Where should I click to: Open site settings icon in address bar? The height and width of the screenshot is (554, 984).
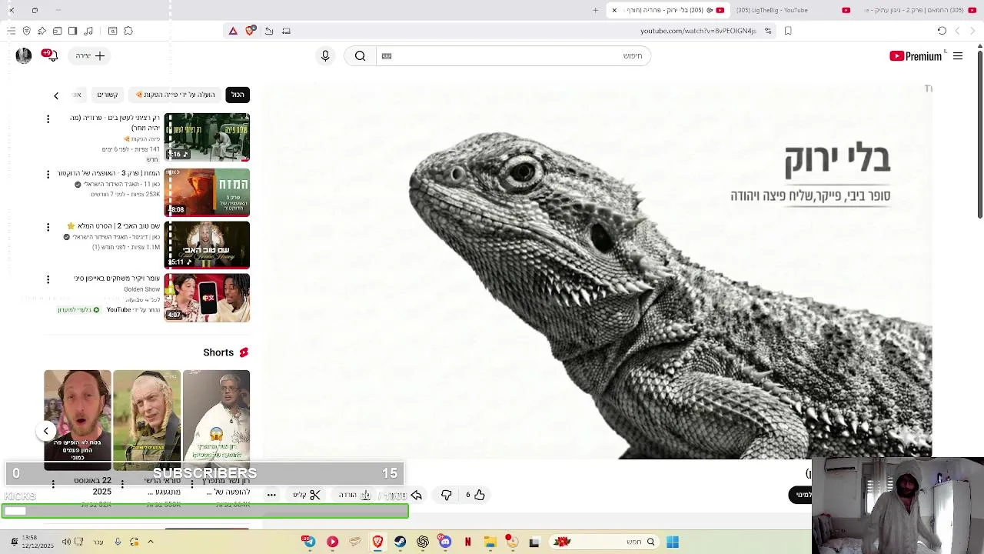point(768,31)
